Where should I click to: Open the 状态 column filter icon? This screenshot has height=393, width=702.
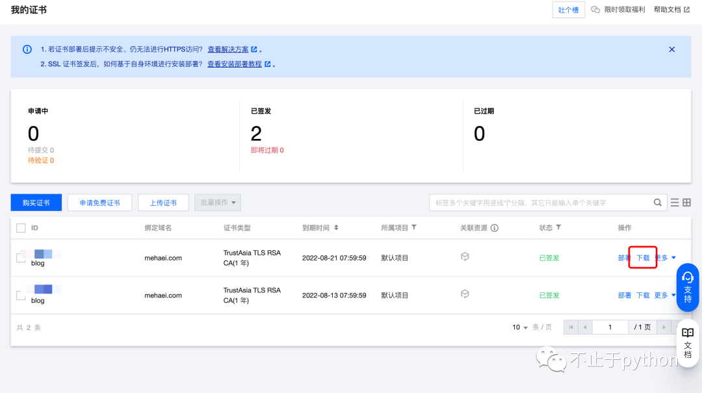pos(558,227)
